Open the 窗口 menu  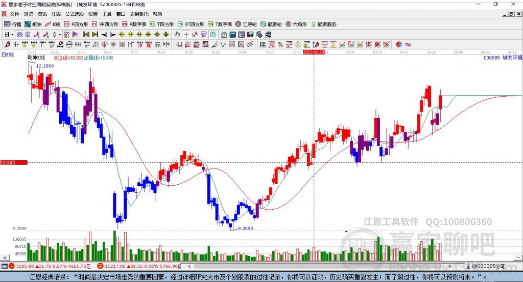pos(121,14)
